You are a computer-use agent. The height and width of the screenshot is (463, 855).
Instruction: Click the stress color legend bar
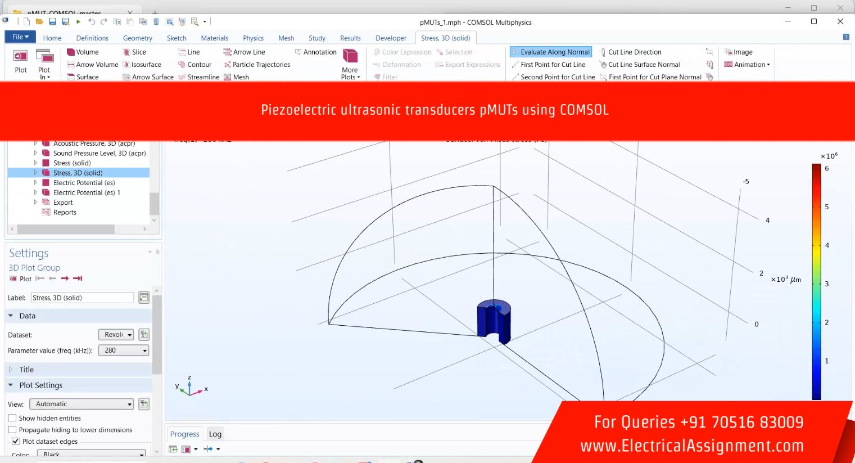click(816, 281)
